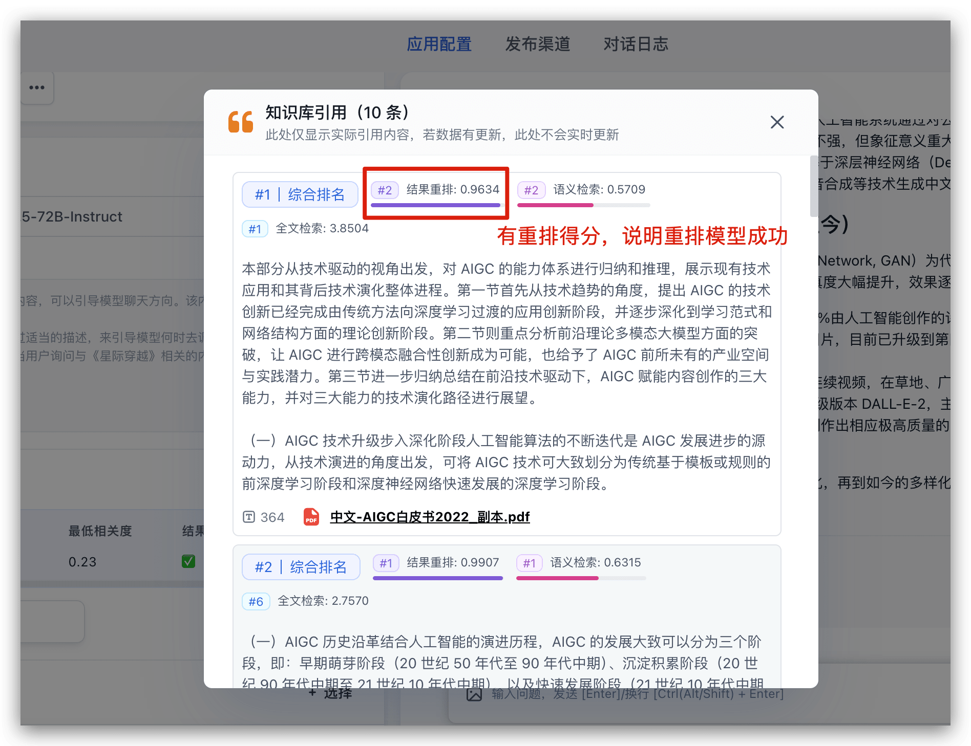Click the + 选择 button

pyautogui.click(x=330, y=694)
